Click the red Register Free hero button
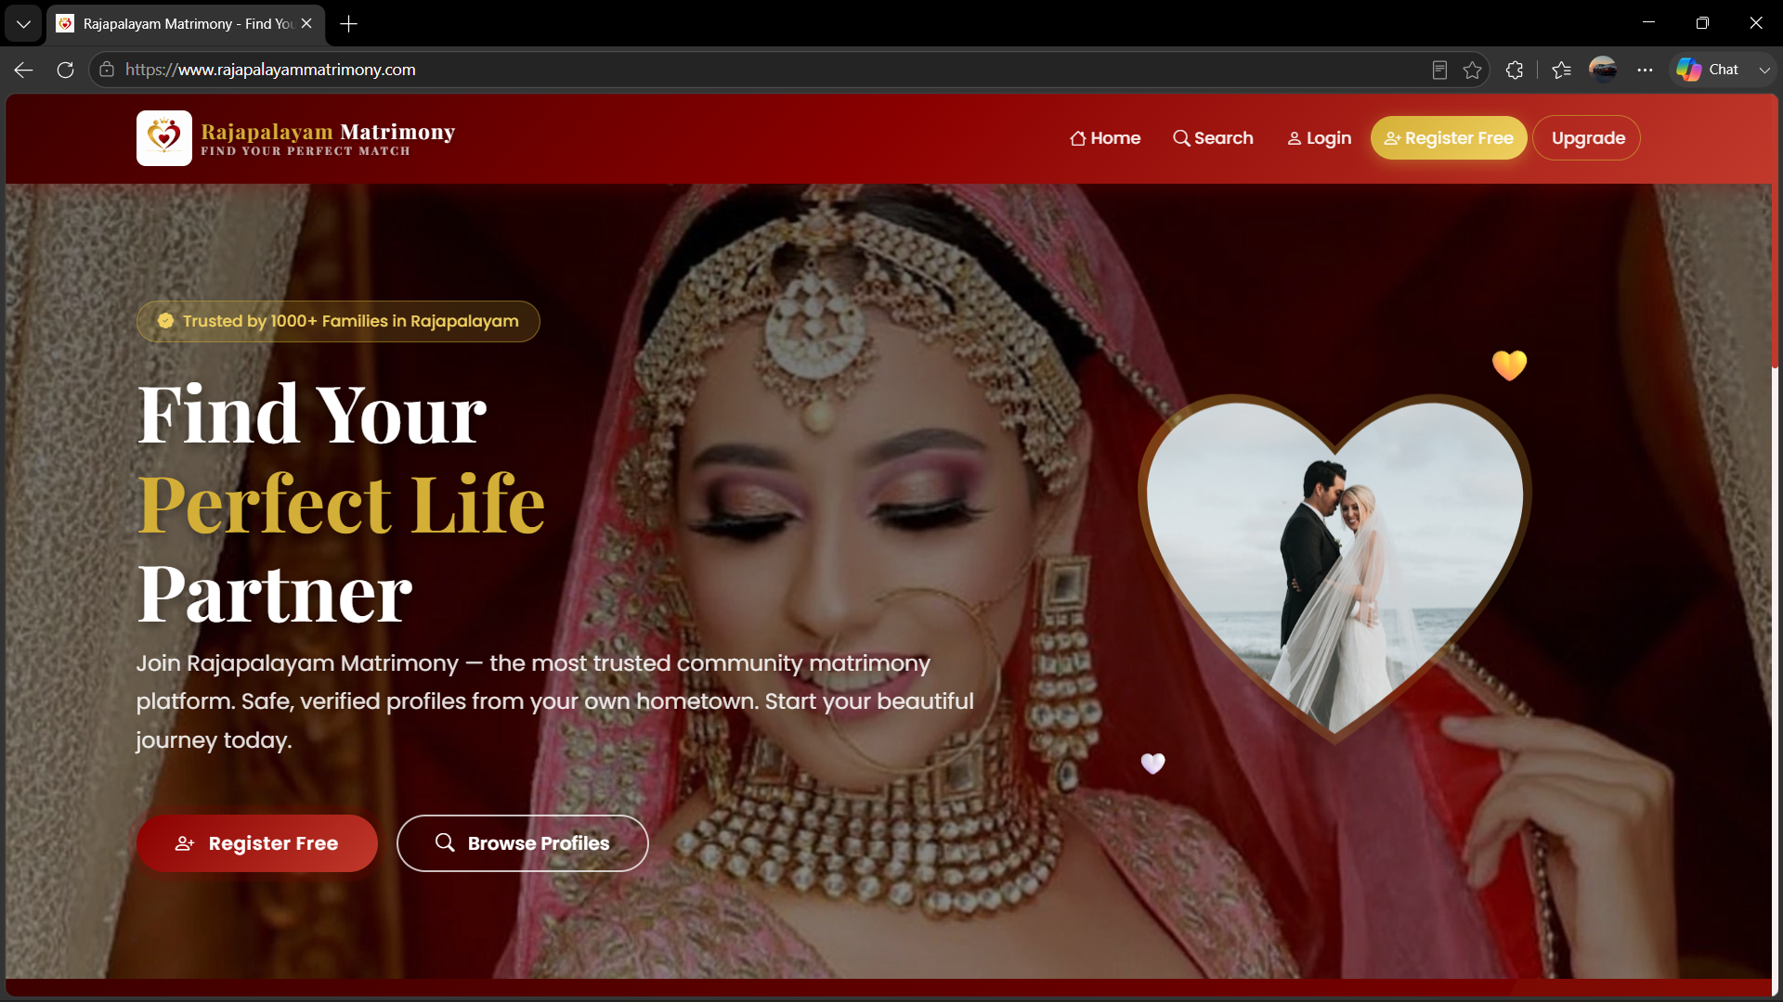 pos(257,843)
